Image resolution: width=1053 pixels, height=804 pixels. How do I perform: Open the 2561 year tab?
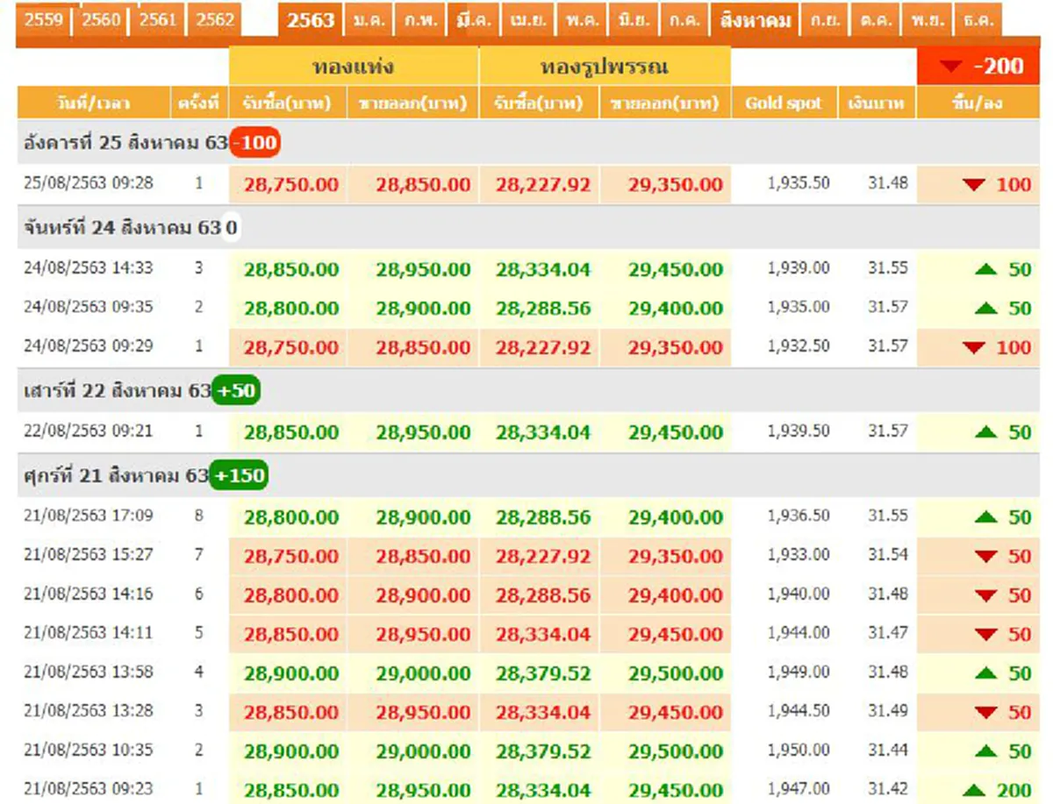158,18
